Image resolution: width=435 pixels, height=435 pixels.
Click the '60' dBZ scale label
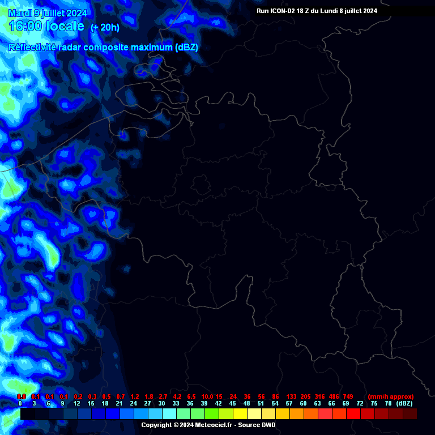[303, 403]
